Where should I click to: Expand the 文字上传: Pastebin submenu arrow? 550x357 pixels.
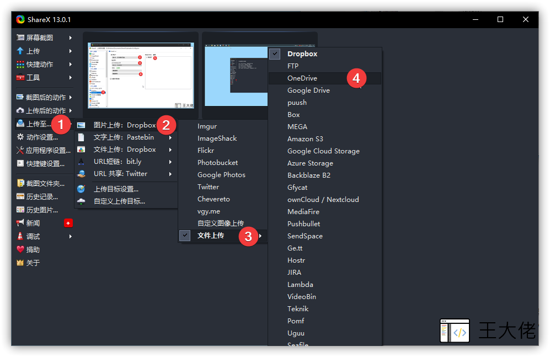170,137
